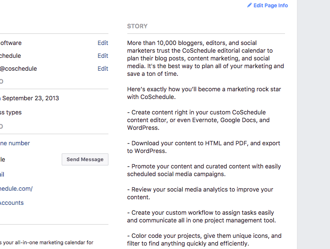Click the 'Review your social media analytics' bullet

[200, 193]
